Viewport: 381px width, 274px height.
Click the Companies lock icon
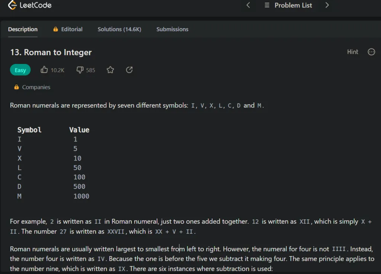pos(16,87)
